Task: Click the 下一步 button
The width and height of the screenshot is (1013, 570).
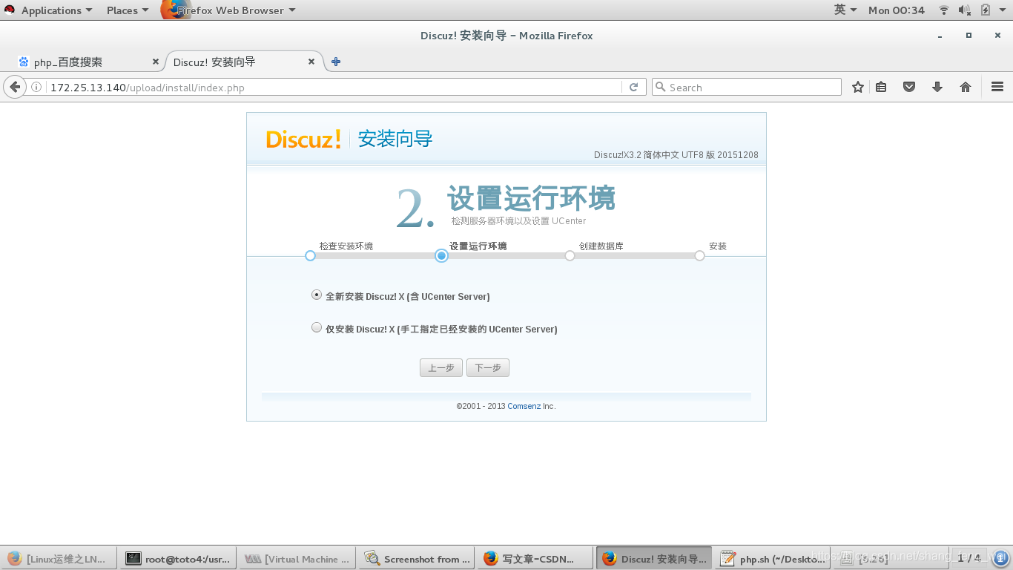Action: 488,367
